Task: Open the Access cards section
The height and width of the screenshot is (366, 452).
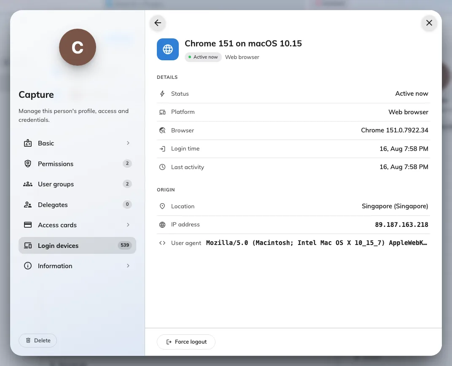Action: coord(77,225)
